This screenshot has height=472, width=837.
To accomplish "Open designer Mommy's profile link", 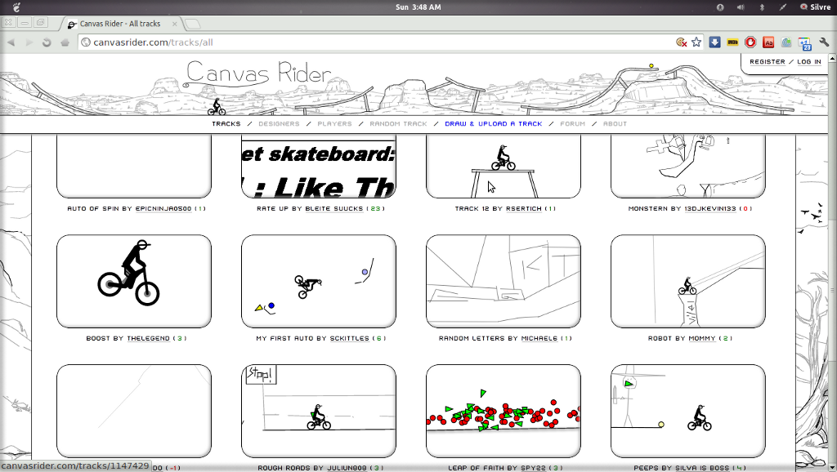I will pyautogui.click(x=702, y=338).
